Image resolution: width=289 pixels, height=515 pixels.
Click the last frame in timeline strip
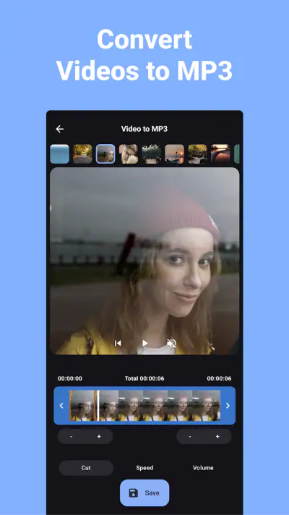[x=206, y=406]
